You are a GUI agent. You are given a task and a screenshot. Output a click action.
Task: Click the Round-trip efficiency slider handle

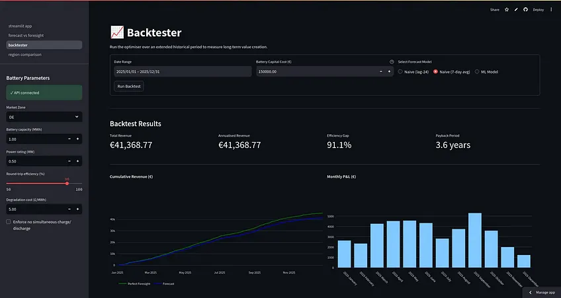tap(67, 183)
